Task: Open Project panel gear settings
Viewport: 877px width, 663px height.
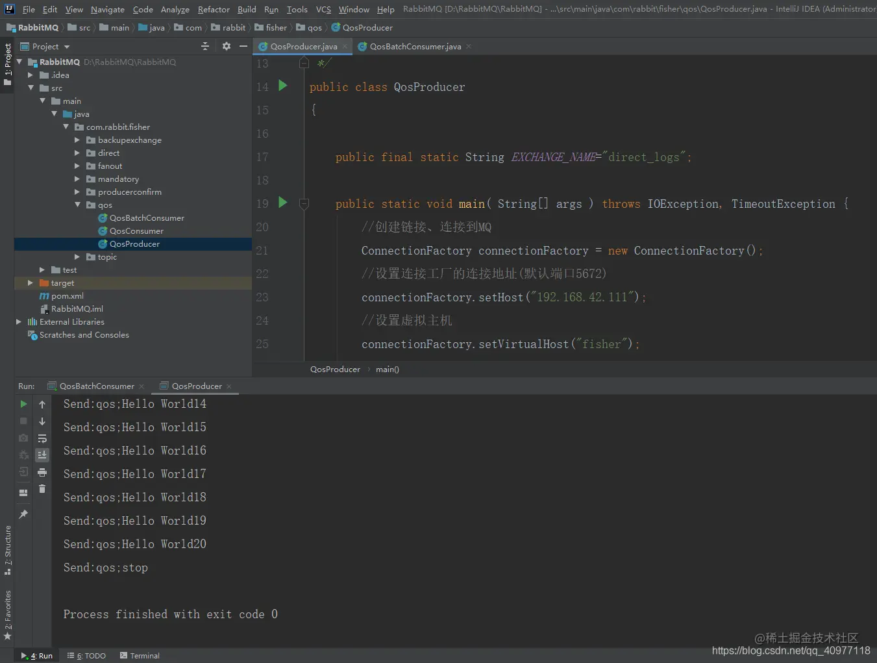Action: point(226,46)
